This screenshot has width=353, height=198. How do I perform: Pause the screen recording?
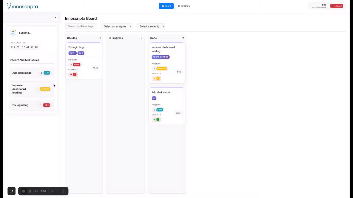[30, 191]
